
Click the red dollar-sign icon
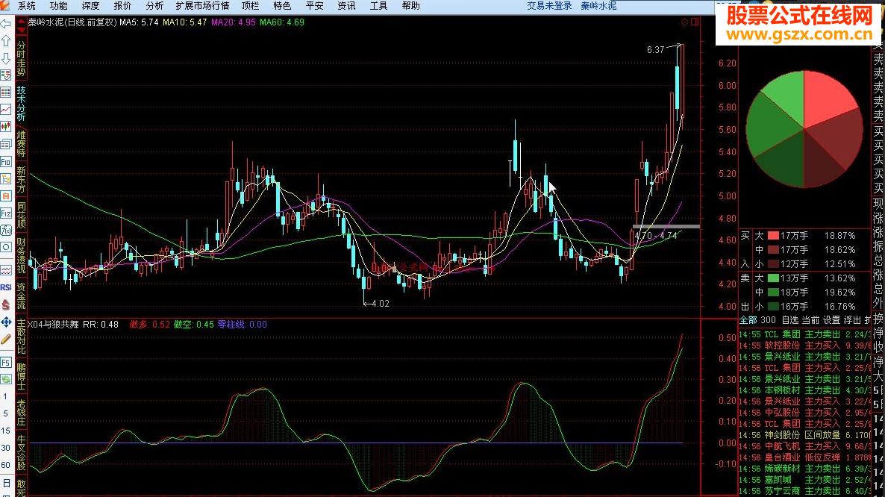[x=6, y=304]
